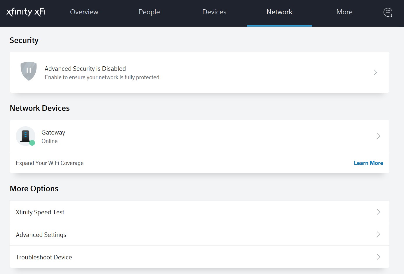Click the green online status dot
This screenshot has width=404, height=274.
(x=32, y=143)
